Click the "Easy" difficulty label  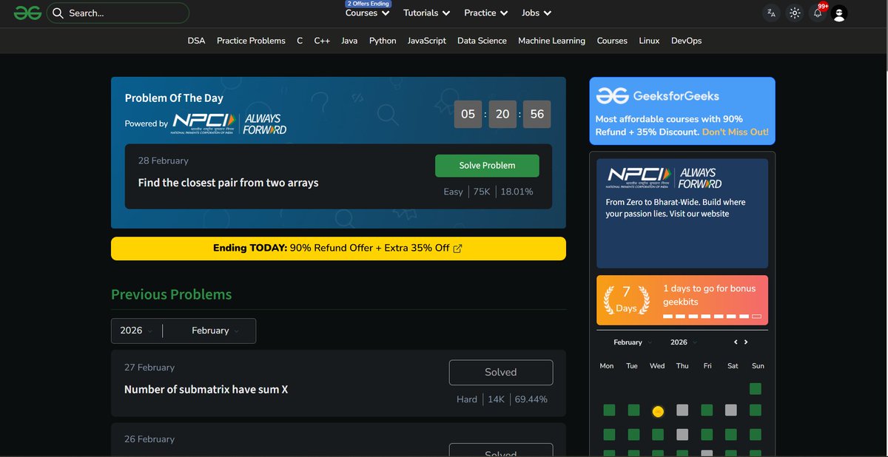tap(453, 192)
